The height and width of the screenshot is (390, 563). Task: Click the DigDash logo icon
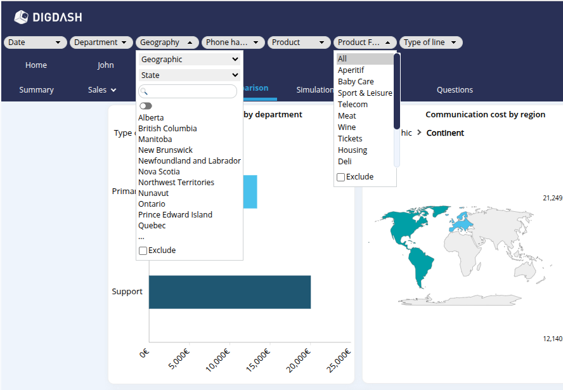tap(21, 17)
